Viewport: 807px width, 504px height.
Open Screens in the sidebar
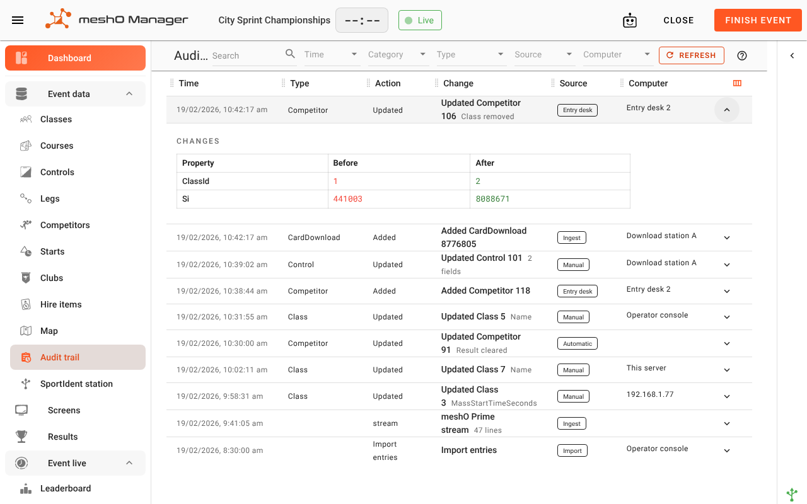(76, 410)
